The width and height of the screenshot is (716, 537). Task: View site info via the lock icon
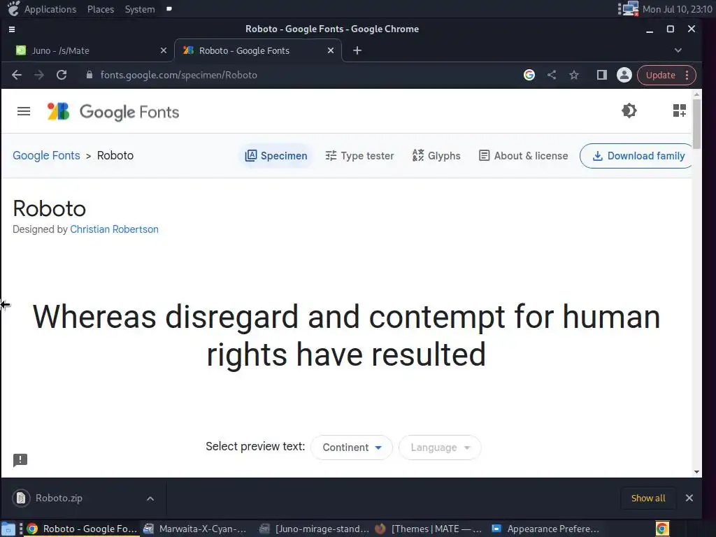89,75
